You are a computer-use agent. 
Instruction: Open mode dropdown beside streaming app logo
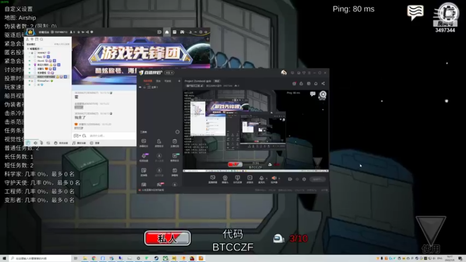[x=170, y=73]
